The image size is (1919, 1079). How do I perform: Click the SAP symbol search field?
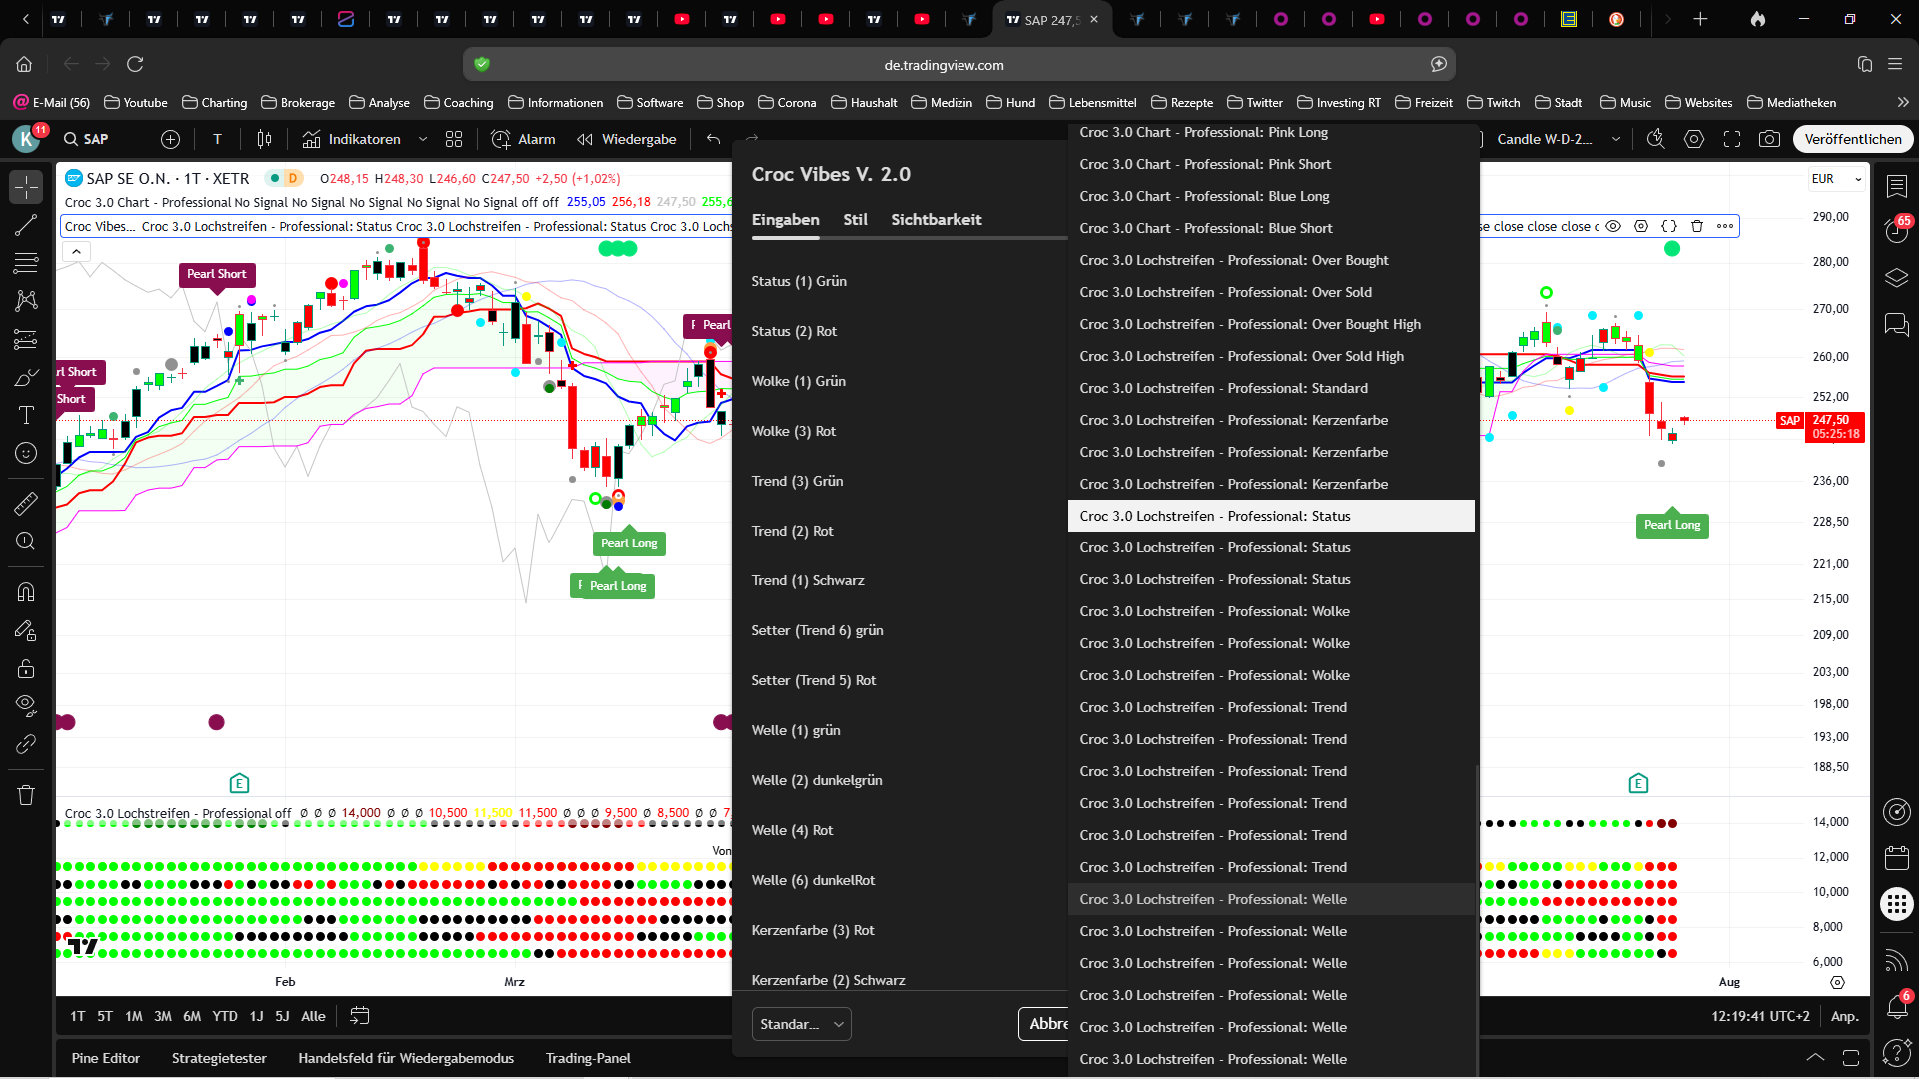[96, 139]
